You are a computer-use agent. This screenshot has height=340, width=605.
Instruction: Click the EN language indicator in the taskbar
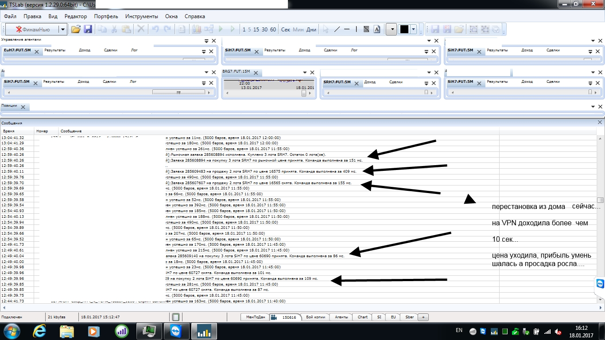(x=459, y=330)
